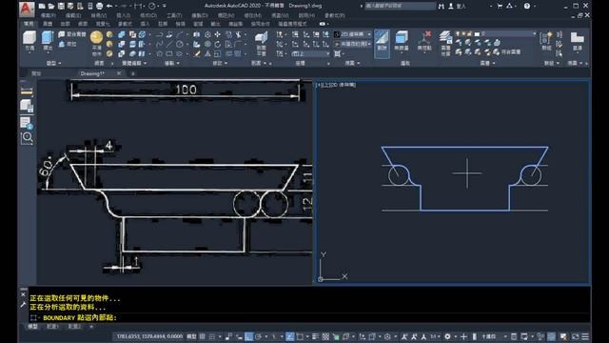Open the first menu bar item File
This screenshot has height=343, width=609.
(x=49, y=15)
